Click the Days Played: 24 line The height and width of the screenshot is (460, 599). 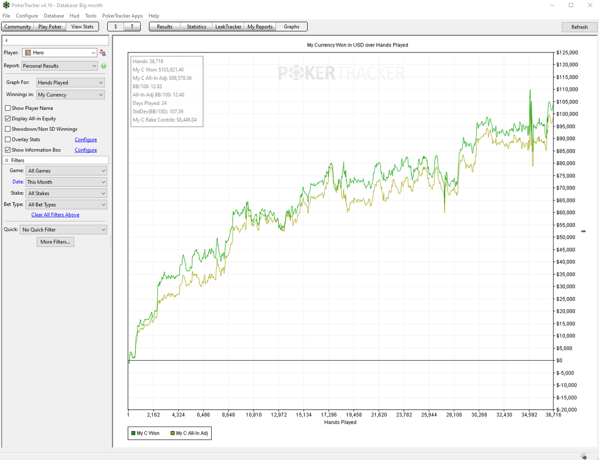150,103
